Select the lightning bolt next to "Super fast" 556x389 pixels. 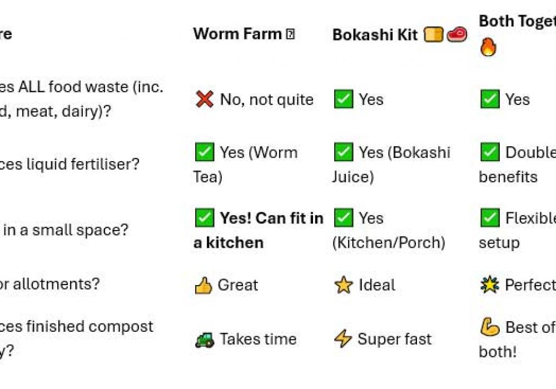tap(343, 339)
